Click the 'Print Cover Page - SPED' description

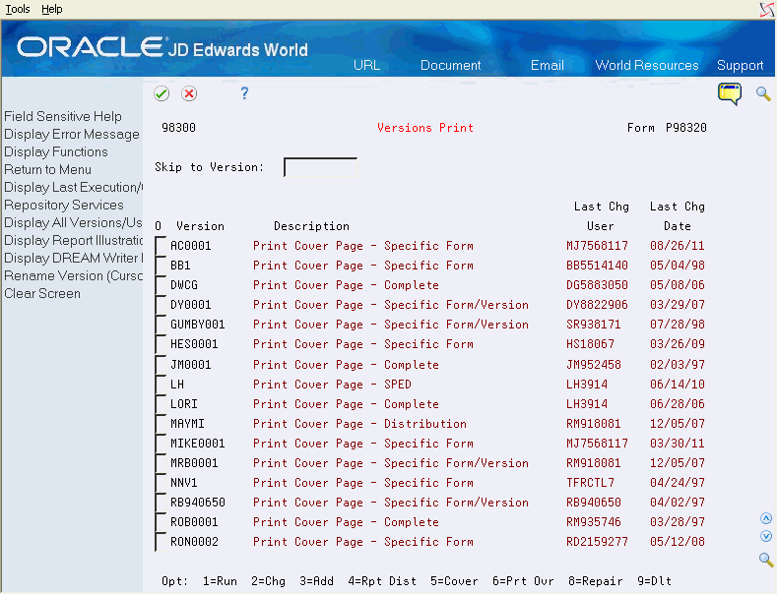(332, 385)
